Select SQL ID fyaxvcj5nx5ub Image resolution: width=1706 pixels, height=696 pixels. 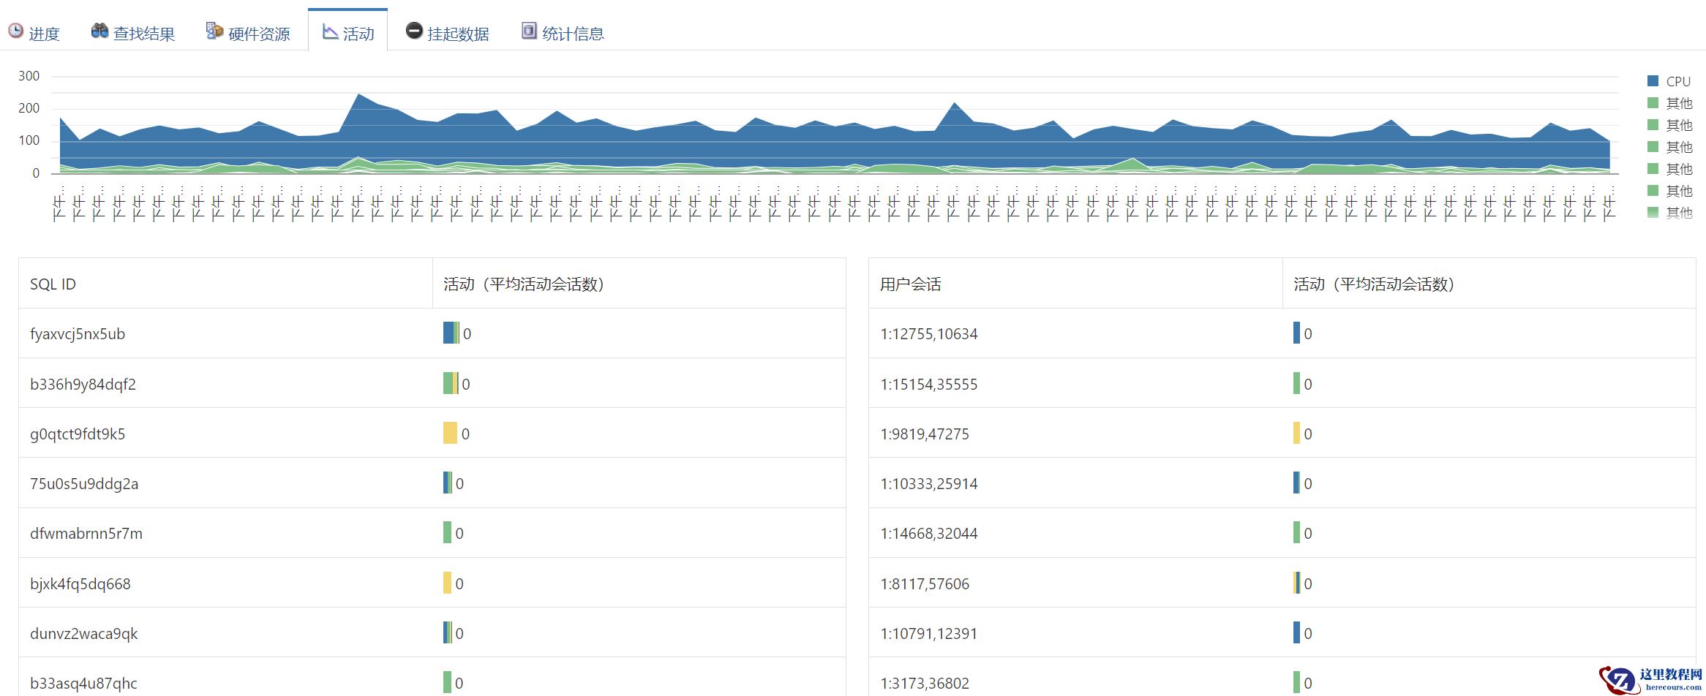78,334
